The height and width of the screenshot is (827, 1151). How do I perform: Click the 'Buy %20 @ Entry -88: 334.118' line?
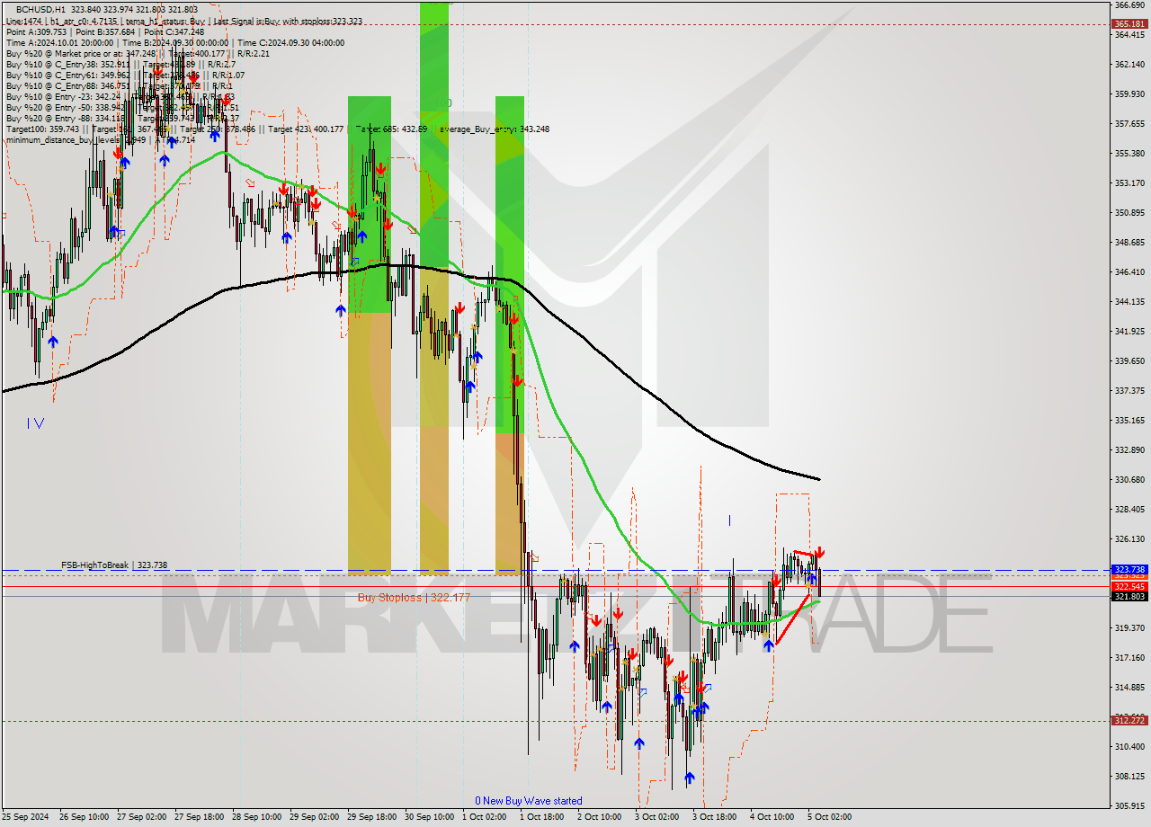tap(67, 118)
